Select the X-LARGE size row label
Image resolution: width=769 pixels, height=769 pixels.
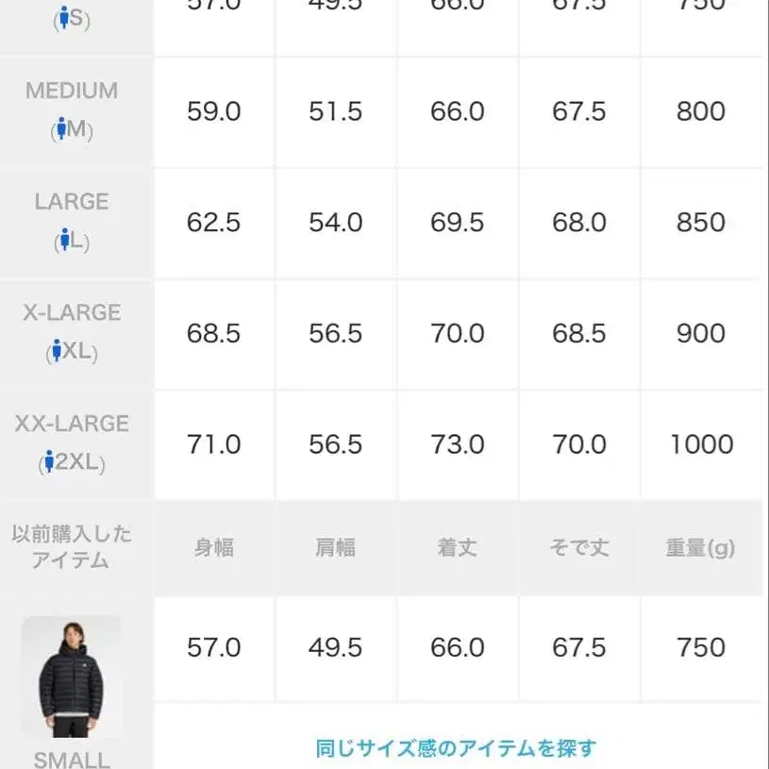point(71,312)
